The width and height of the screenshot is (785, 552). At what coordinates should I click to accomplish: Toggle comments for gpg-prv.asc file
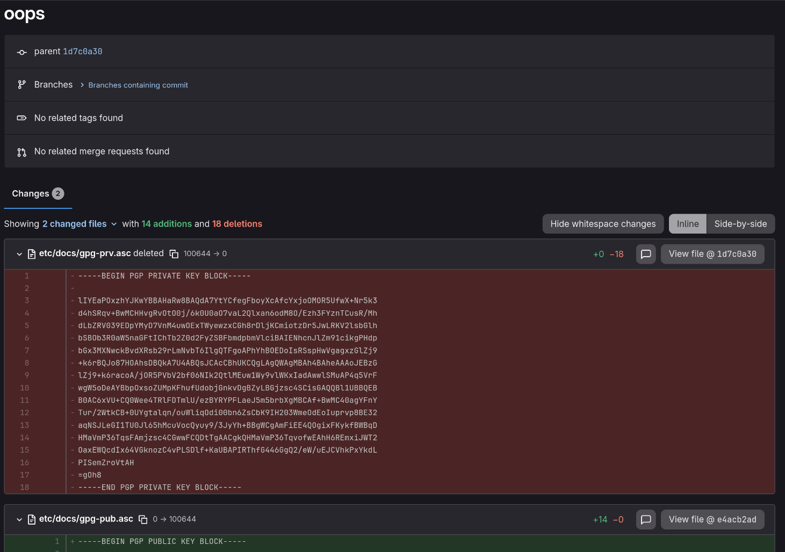coord(646,254)
